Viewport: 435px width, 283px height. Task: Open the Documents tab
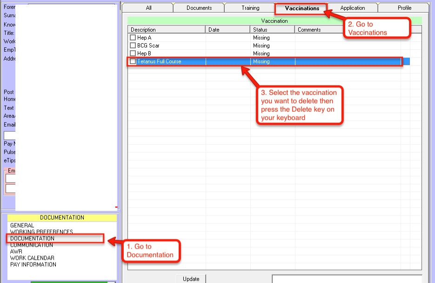pos(199,8)
